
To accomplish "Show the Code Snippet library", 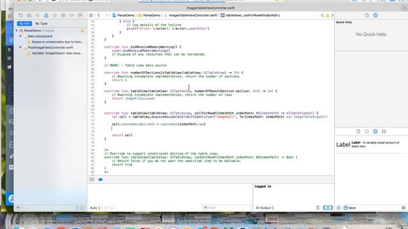I will point(367,132).
